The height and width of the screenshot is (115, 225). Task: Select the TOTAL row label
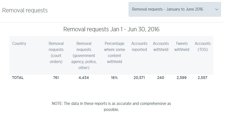(x=18, y=78)
